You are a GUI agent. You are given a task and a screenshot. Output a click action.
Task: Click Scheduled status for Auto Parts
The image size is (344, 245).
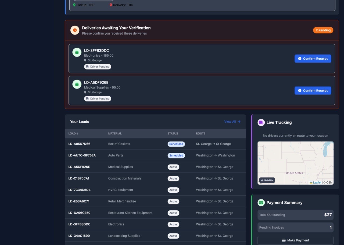click(176, 155)
